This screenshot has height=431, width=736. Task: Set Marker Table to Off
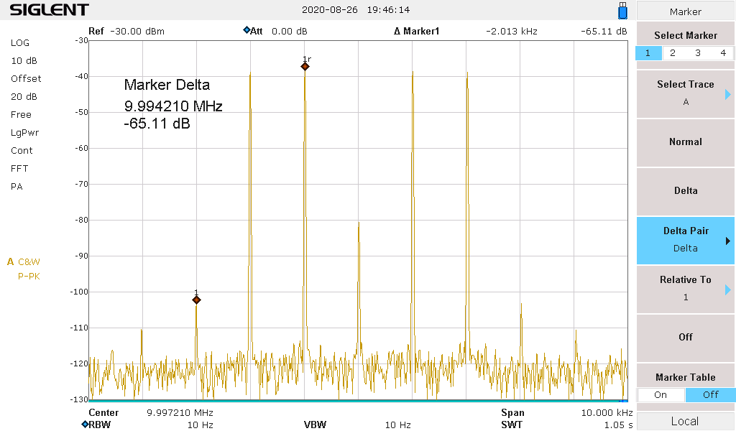tap(711, 394)
